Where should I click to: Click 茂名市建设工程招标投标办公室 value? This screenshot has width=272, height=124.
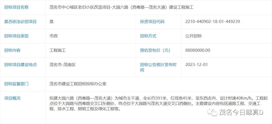click(78, 84)
